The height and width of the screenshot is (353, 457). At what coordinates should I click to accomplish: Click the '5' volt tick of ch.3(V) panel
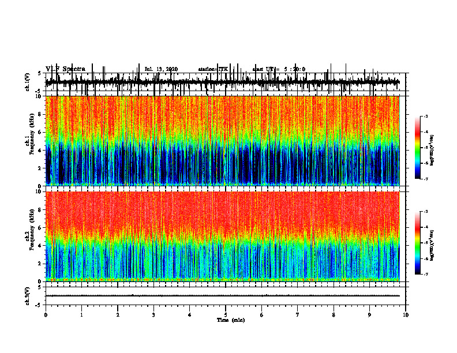[x=40, y=287]
